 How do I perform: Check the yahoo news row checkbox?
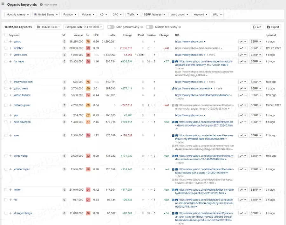(x=6, y=88)
